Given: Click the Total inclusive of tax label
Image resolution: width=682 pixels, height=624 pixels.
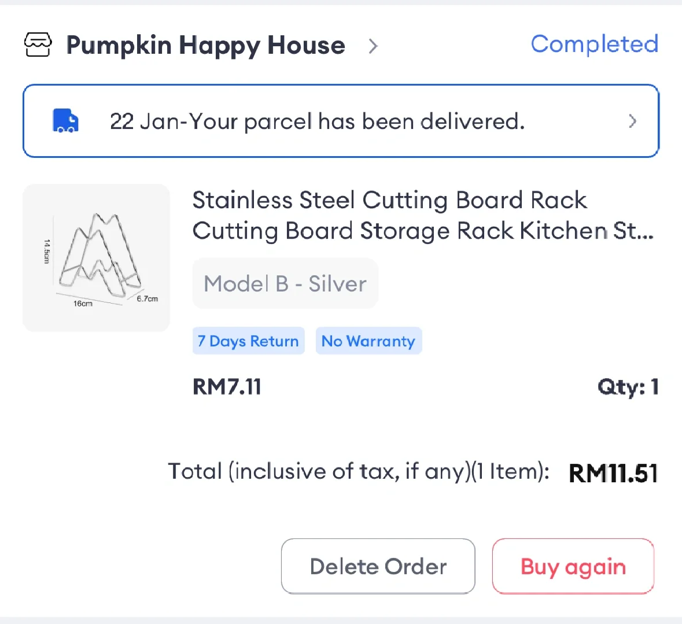Looking at the screenshot, I should click(x=359, y=471).
